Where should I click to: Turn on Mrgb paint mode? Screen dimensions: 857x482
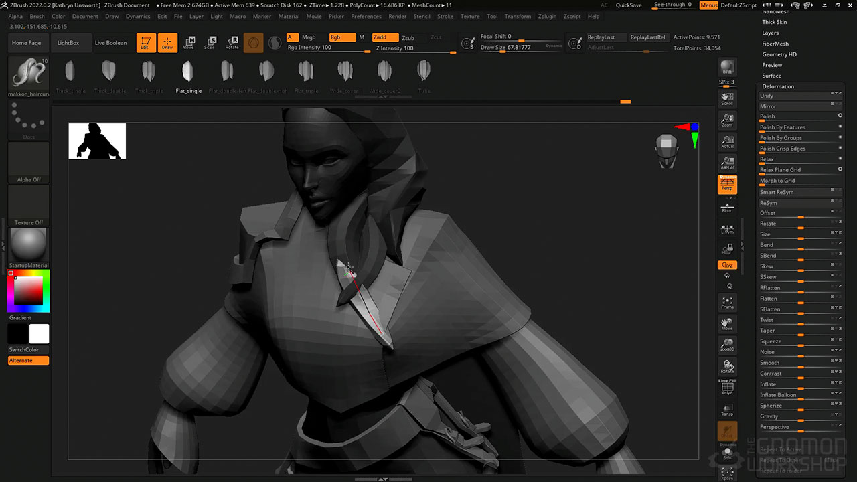coord(309,37)
